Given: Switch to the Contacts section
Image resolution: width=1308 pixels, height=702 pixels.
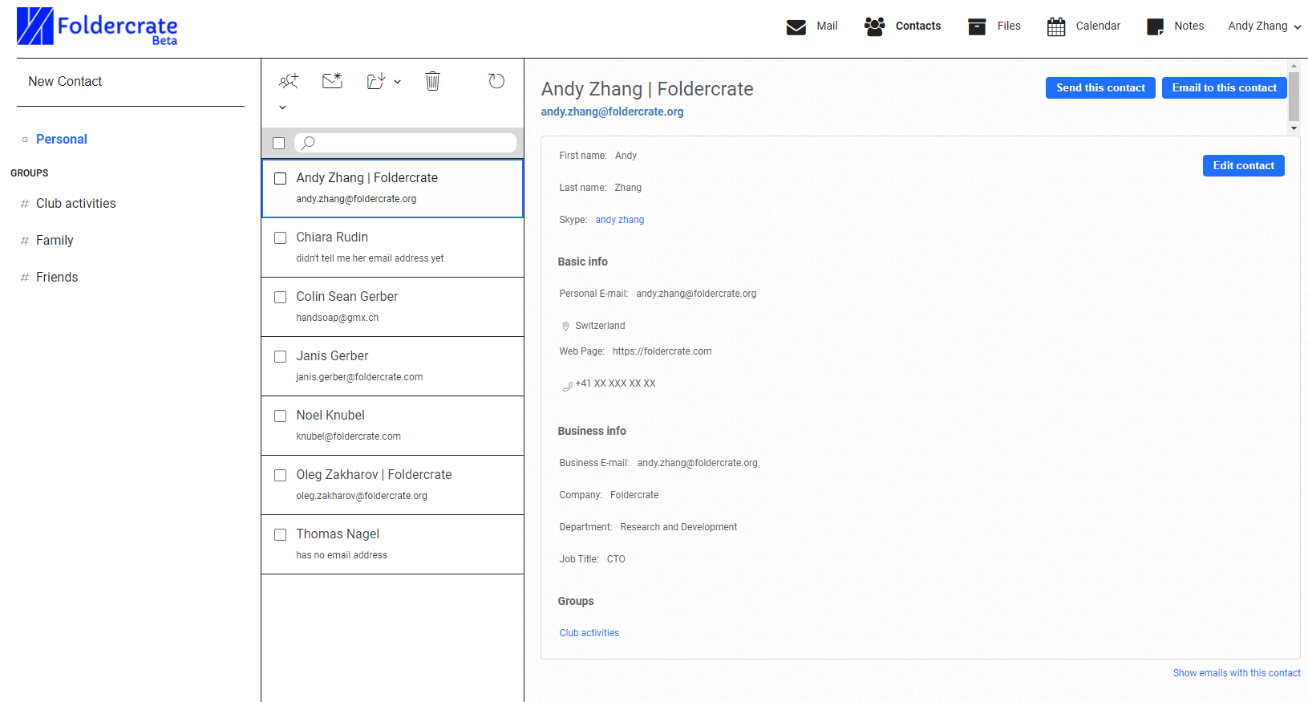Looking at the screenshot, I should click(918, 26).
